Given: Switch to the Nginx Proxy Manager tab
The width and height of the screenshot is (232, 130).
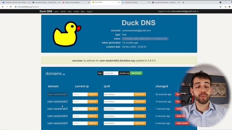Looking at the screenshot, I should tap(75, 3).
